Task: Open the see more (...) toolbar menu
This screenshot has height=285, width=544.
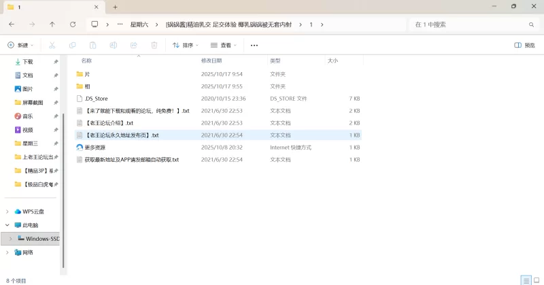Action: pyautogui.click(x=254, y=45)
